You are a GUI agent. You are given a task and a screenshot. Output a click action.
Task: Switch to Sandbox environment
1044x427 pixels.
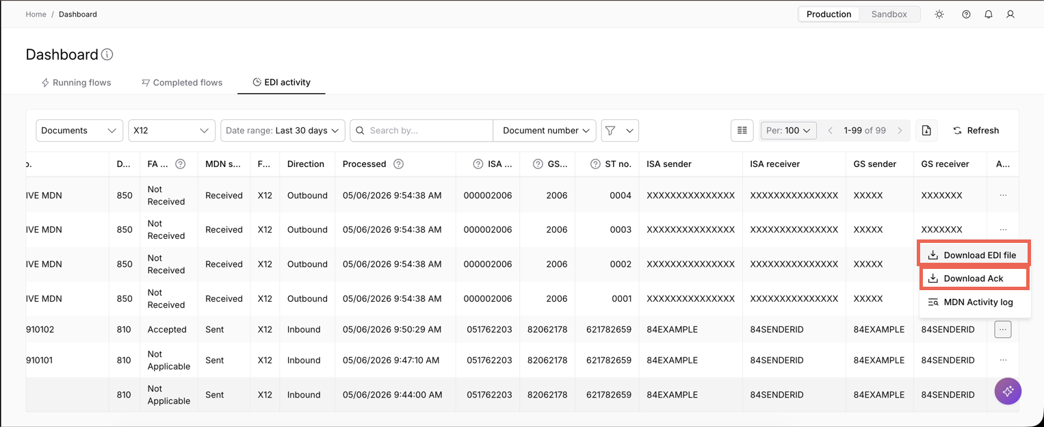click(889, 14)
